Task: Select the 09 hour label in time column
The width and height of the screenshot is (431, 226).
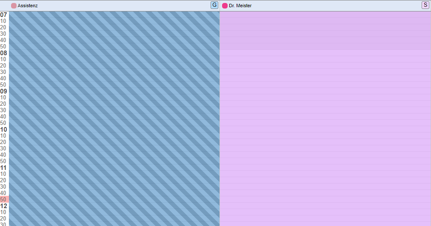Action: pyautogui.click(x=3, y=91)
